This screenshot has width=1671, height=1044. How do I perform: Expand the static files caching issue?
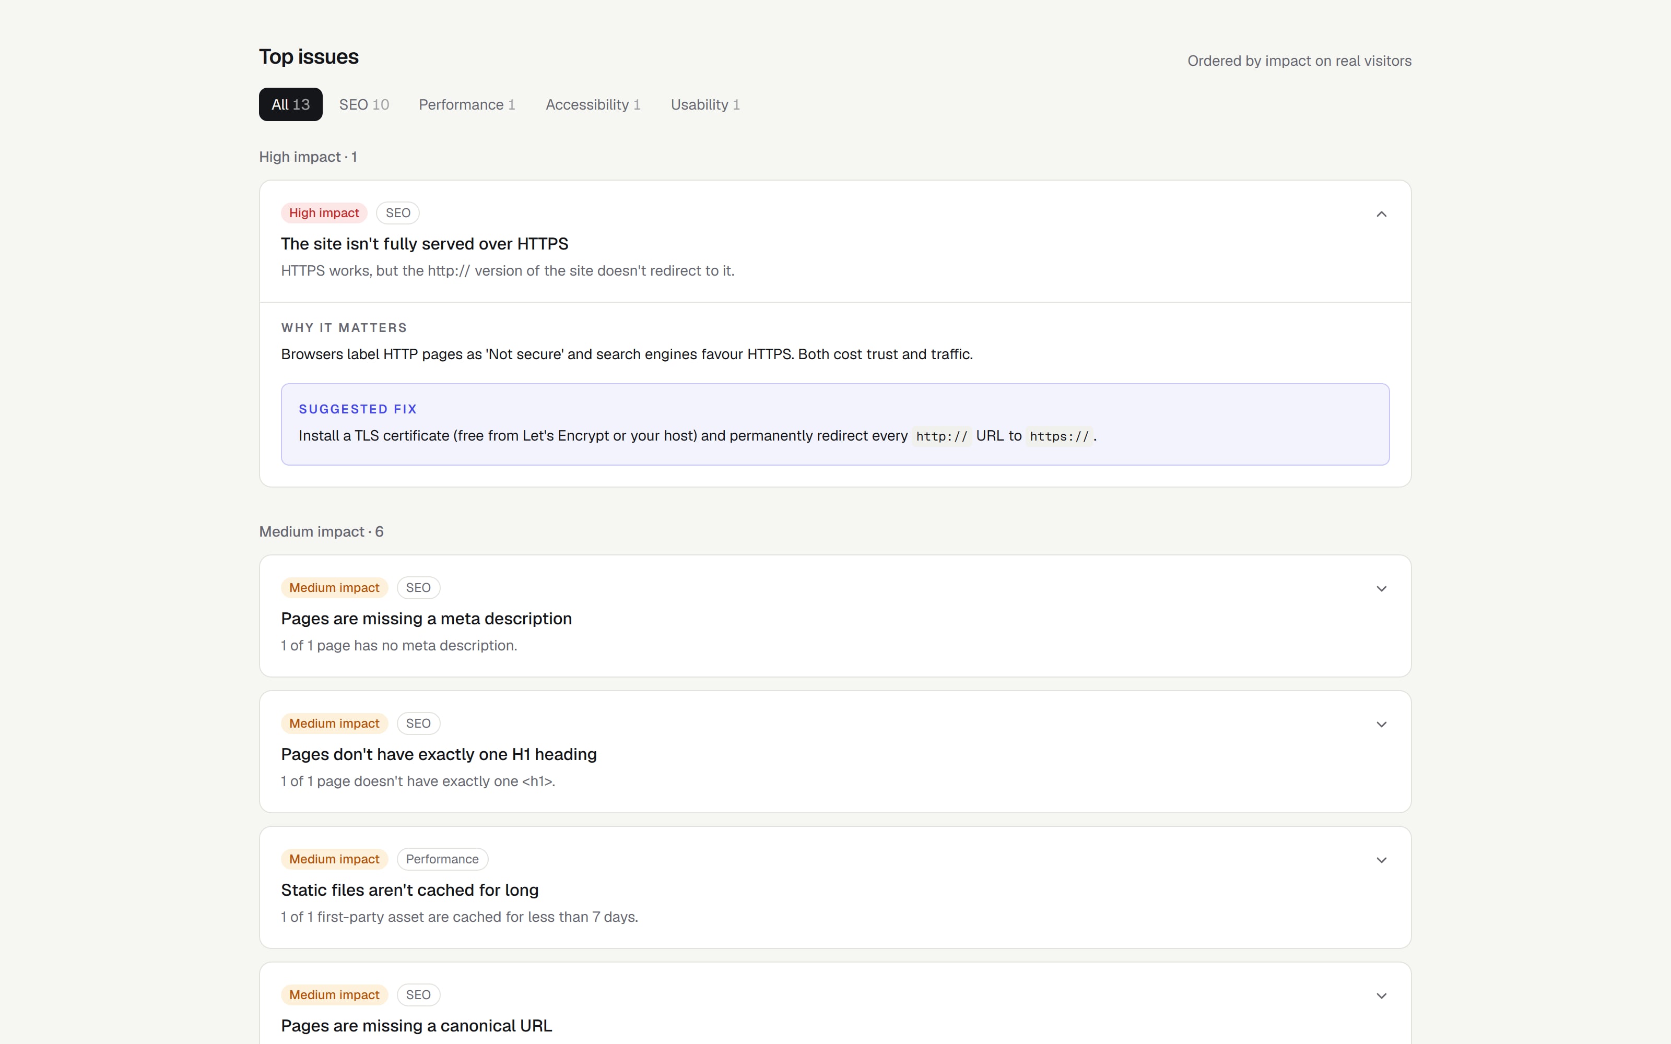tap(1381, 860)
